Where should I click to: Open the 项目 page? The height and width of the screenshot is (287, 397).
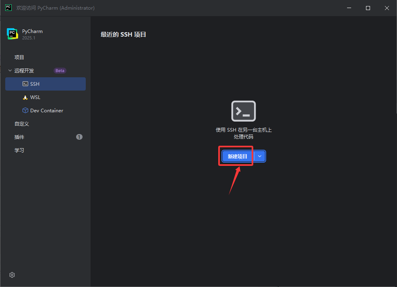[19, 57]
